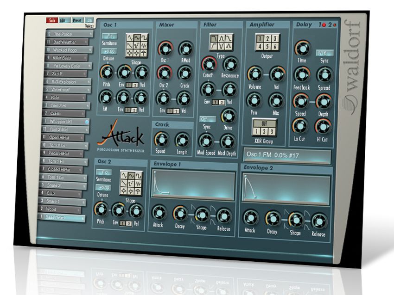Switch to Edit mode
This screenshot has width=394, height=295.
pyautogui.click(x=65, y=20)
